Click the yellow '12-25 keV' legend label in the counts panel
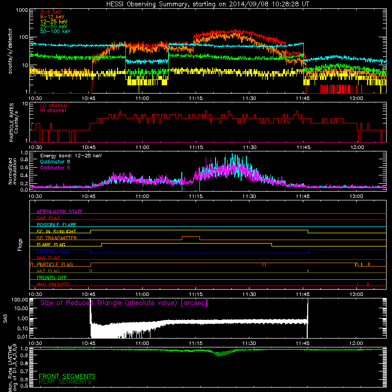392x392 pixels. point(54,22)
